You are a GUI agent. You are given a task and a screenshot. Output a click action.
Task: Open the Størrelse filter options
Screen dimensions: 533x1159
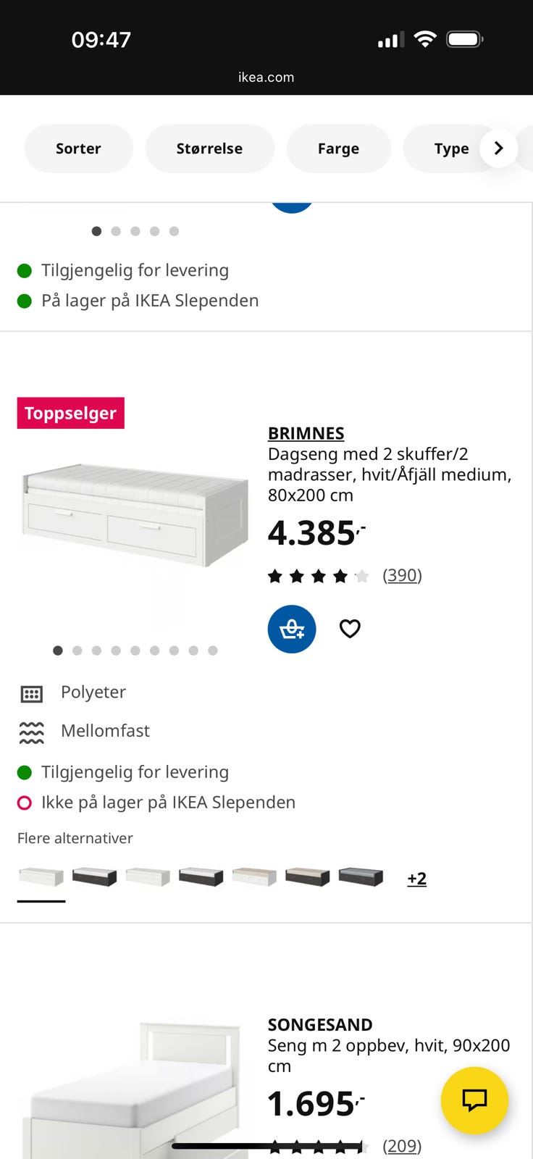(209, 148)
